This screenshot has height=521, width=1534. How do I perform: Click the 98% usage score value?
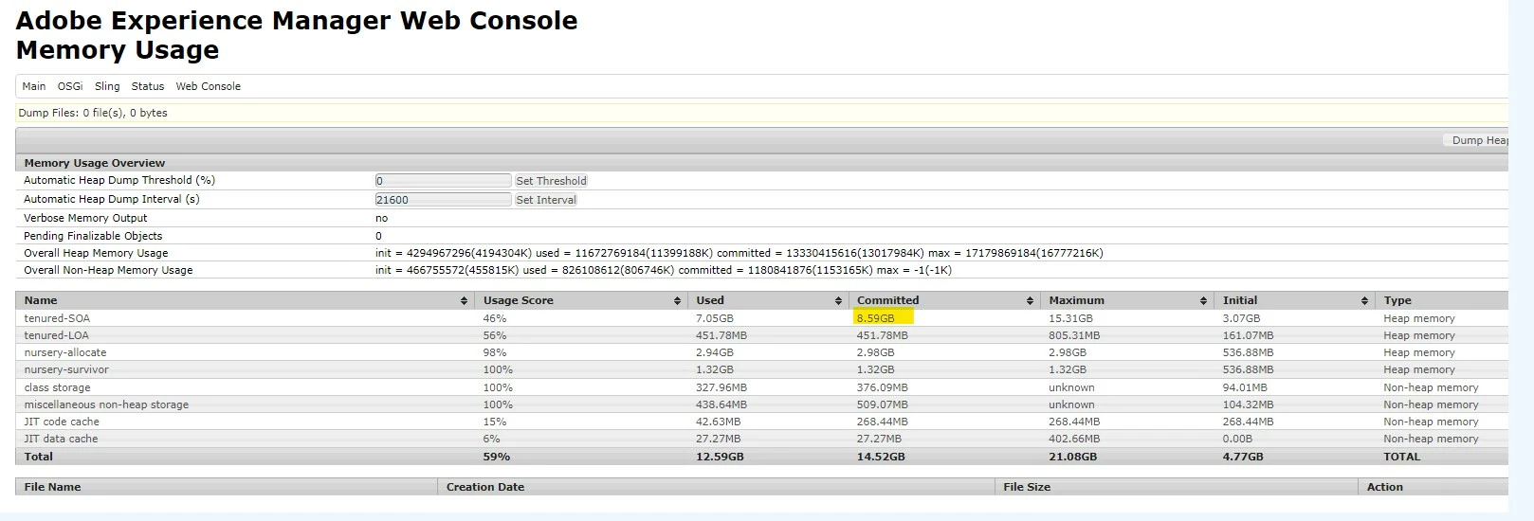click(x=495, y=352)
